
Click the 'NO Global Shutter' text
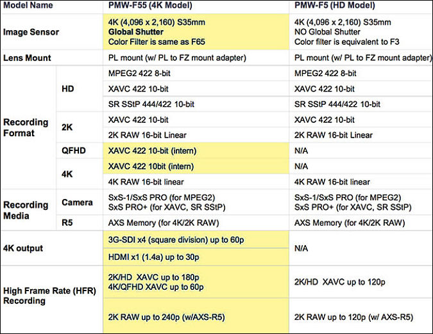click(327, 32)
